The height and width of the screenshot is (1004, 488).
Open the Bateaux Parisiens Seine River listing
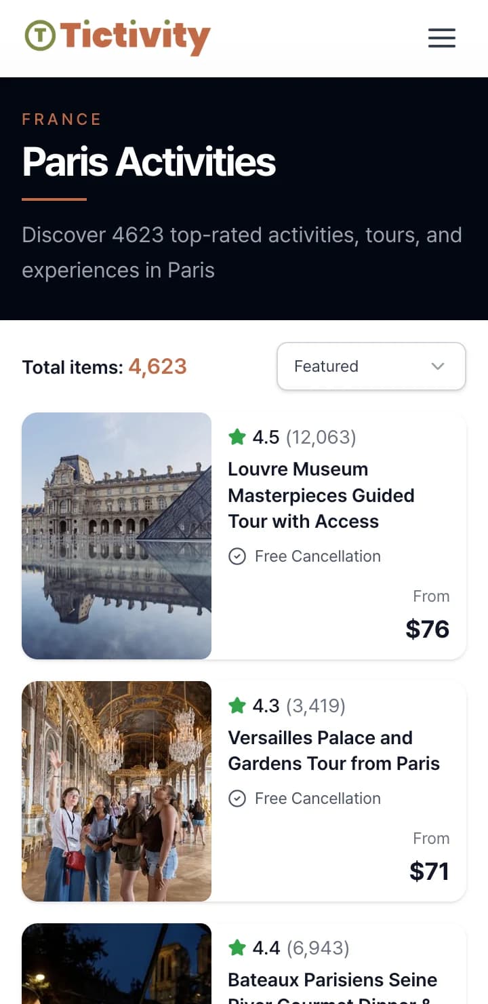pyautogui.click(x=332, y=980)
